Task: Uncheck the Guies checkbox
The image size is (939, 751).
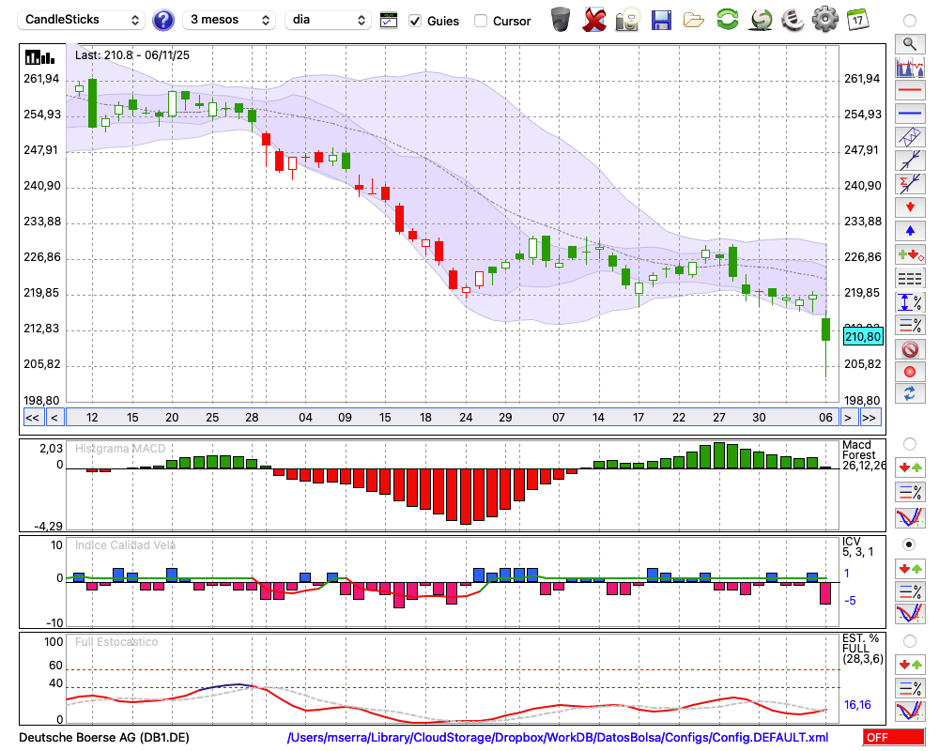Action: pos(416,21)
